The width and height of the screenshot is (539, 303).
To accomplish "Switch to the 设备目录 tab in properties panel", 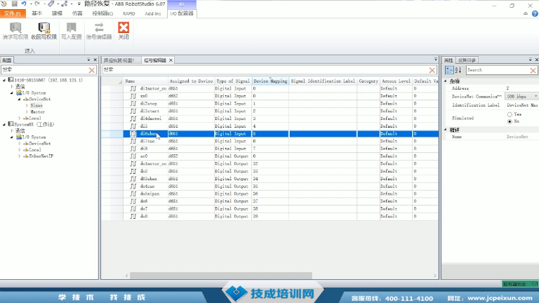I will coord(467,60).
